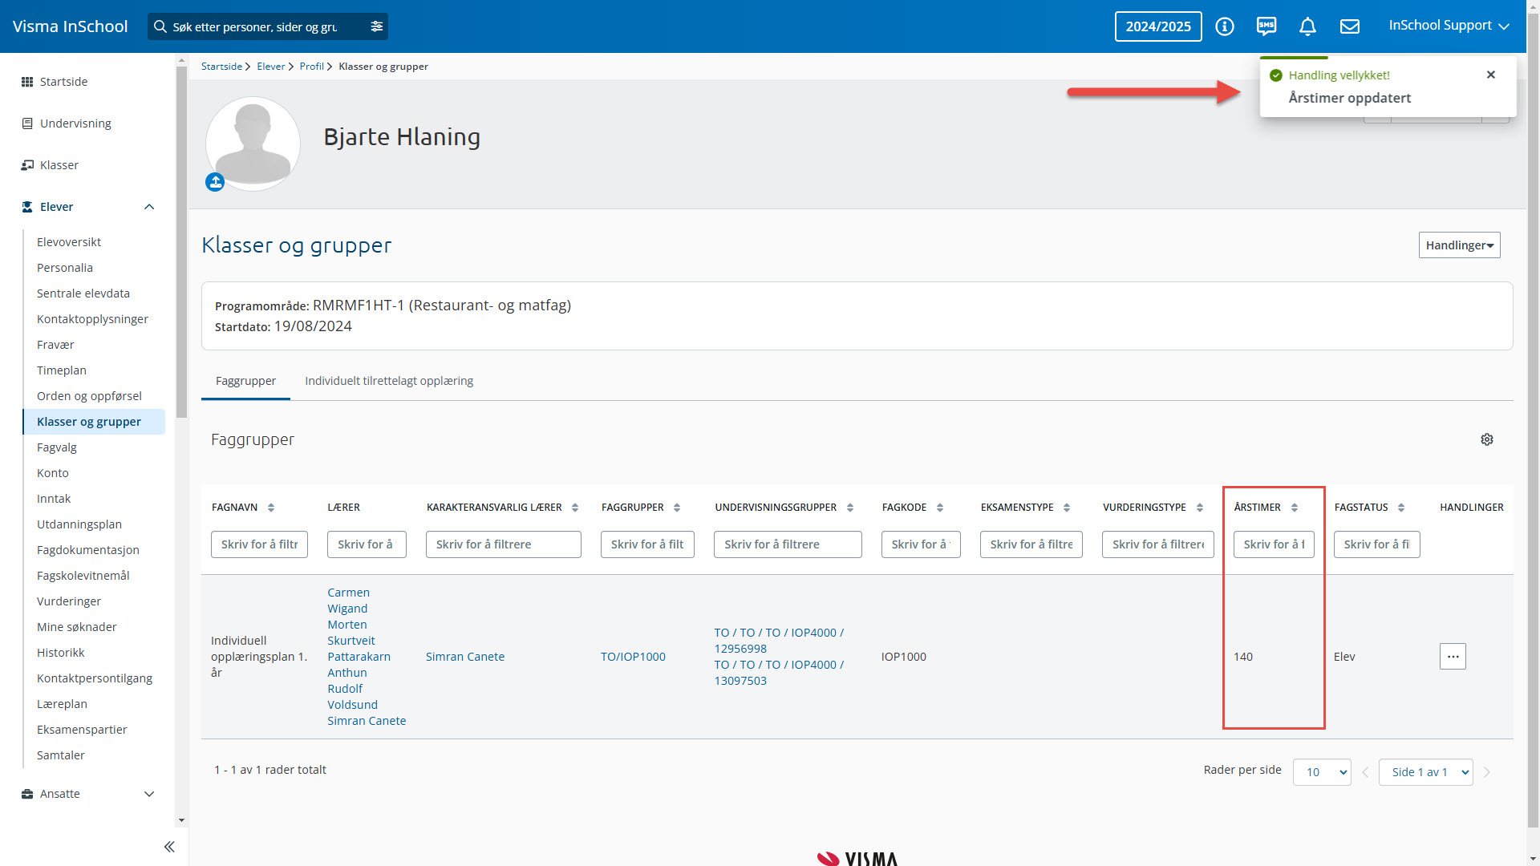This screenshot has height=866, width=1540.
Task: Click the notifications bell icon
Action: [x=1307, y=26]
